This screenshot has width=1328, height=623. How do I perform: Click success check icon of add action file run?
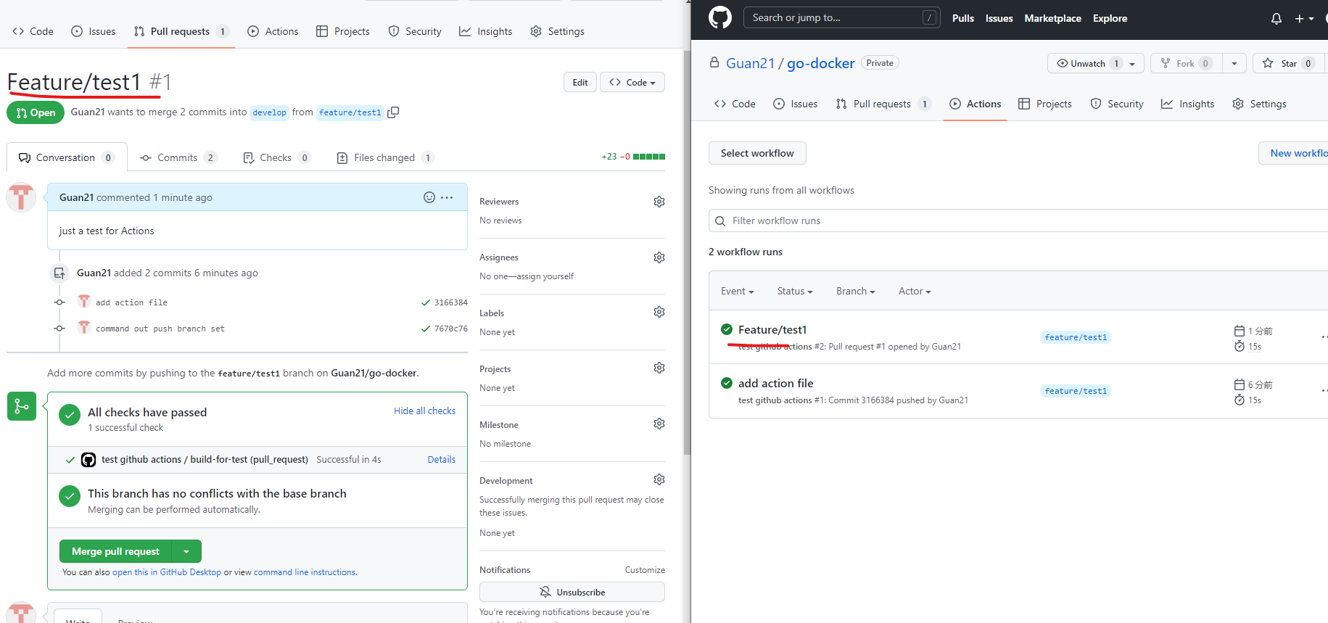[727, 383]
